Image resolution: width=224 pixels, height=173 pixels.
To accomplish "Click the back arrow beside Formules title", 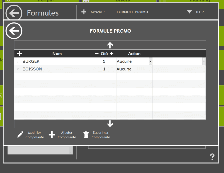I will 14,13.
